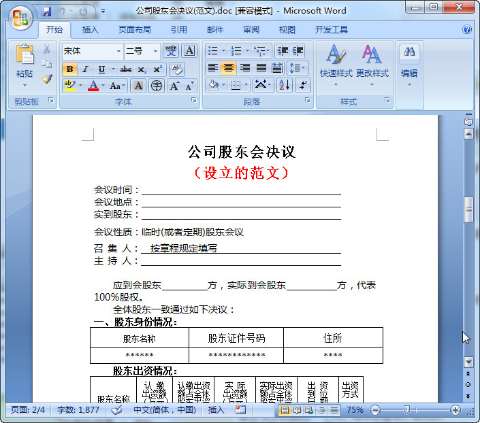This screenshot has height=423, width=480.
Task: Cut selection with the scissors icon
Action: (x=46, y=49)
